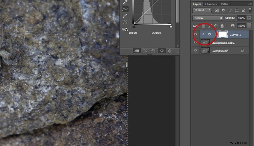Select the edit points curve tool
The image size is (254, 146).
click(x=125, y=9)
